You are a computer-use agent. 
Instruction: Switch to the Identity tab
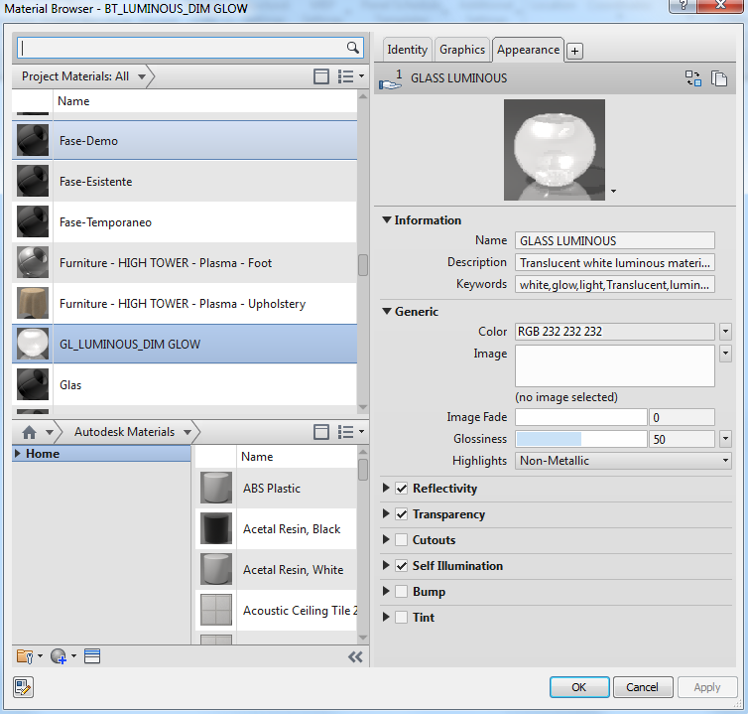click(x=407, y=50)
